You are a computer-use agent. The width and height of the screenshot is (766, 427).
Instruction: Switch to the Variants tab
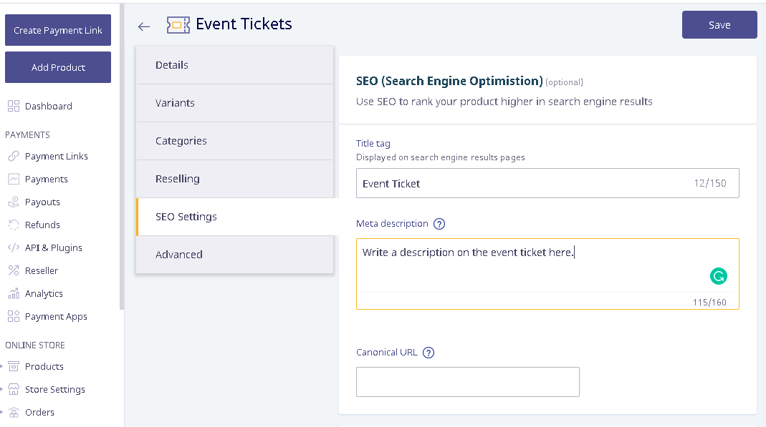coord(235,103)
